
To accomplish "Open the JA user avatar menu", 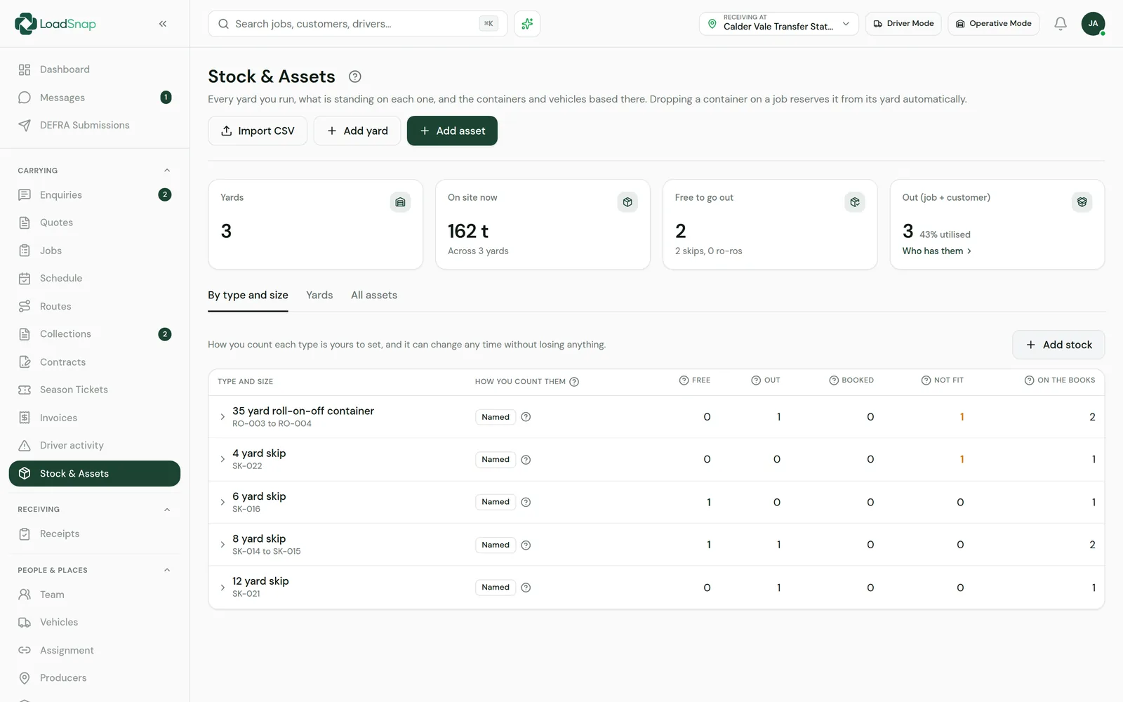I will pos(1093,24).
